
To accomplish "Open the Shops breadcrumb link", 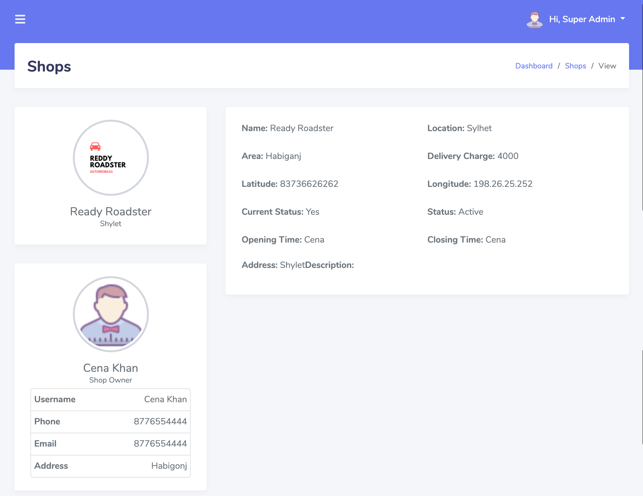I will click(575, 66).
